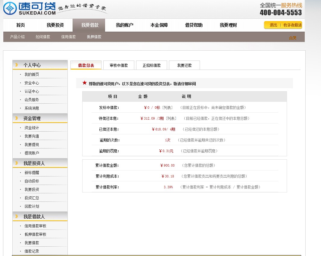321x256 pixels.
Task: Open 借款记录 in sidebar
Action: click(32, 251)
